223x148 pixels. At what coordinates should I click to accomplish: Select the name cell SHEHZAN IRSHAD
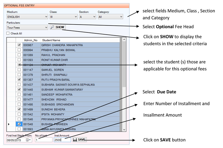coord(80,99)
